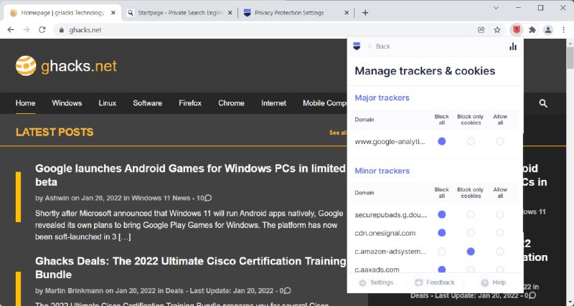Open the Home menu on ghacks
Image resolution: width=574 pixels, height=306 pixels.
click(25, 103)
